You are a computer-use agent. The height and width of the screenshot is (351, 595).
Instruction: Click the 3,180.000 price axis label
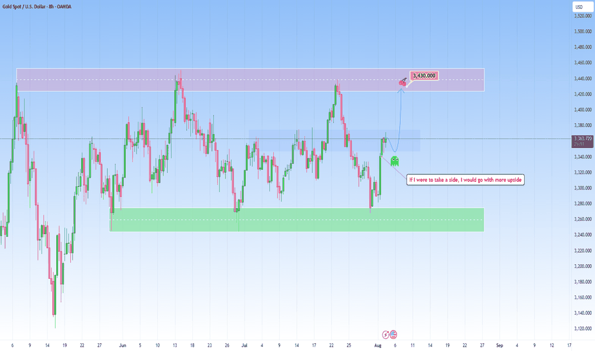coord(583,281)
